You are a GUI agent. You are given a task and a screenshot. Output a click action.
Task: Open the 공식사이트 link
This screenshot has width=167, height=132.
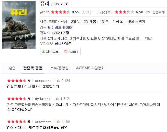click(x=63, y=44)
